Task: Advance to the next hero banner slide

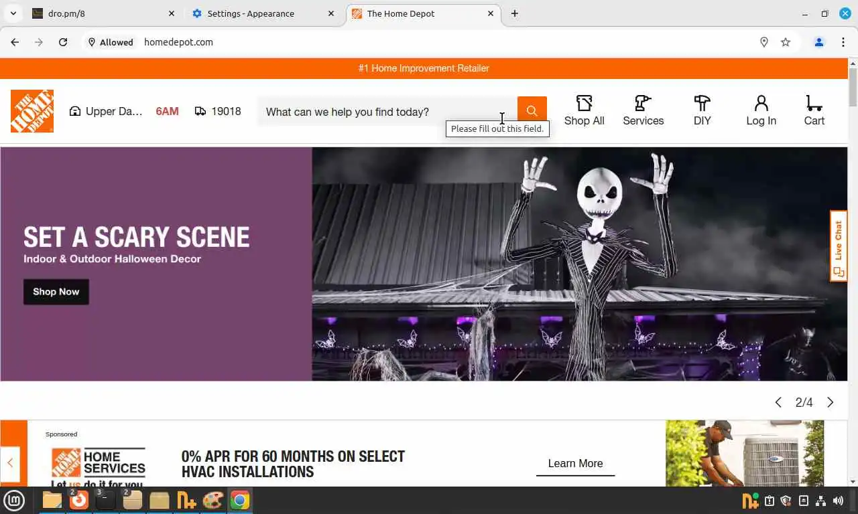Action: click(x=830, y=402)
